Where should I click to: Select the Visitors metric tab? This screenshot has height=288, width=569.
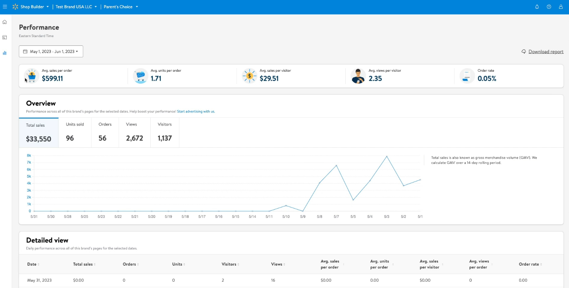coord(165,132)
